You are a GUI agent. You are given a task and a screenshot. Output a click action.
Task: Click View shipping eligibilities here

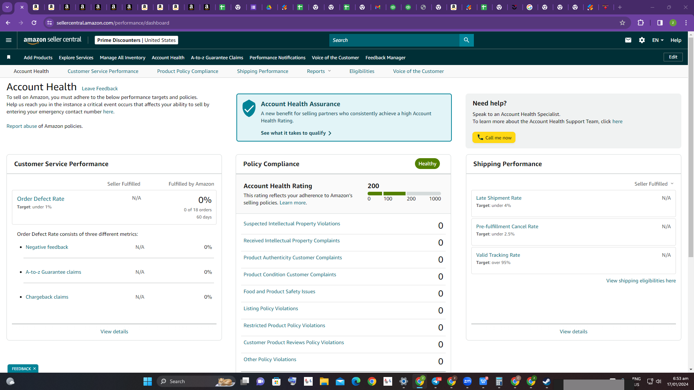[641, 281]
